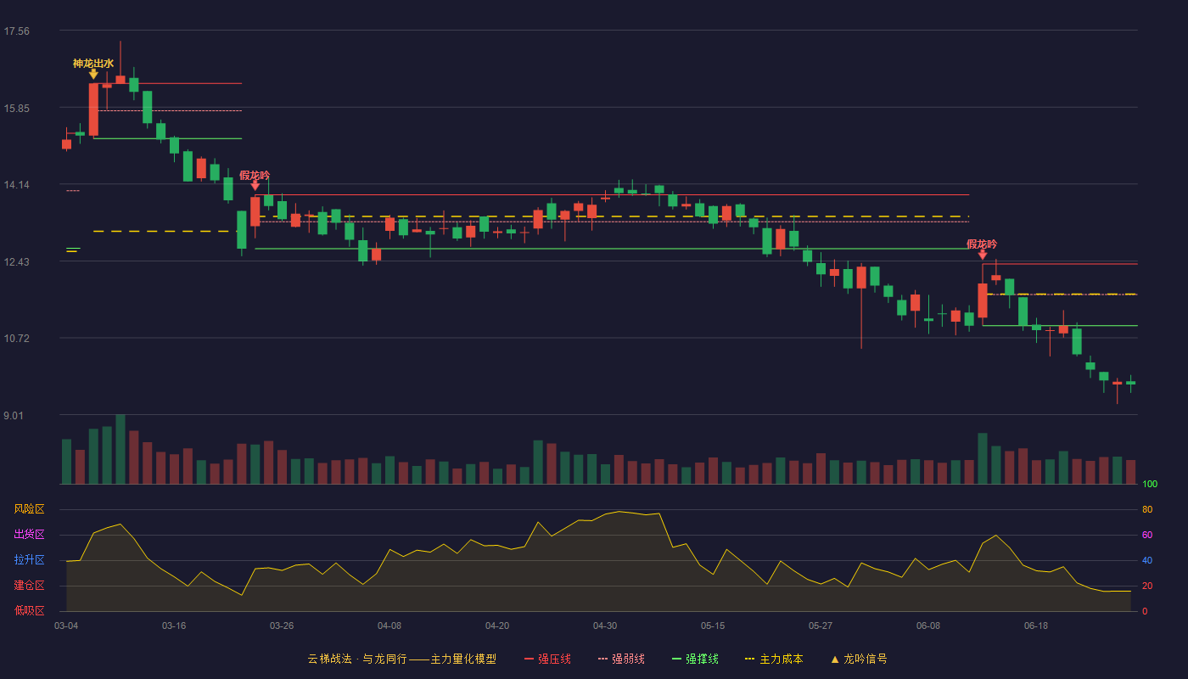
Task: Click the 05-15 date label
Action: (x=713, y=626)
